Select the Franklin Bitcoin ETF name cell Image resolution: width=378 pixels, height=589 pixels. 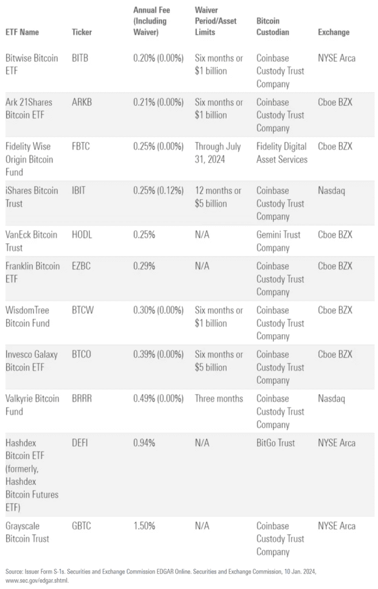32,272
